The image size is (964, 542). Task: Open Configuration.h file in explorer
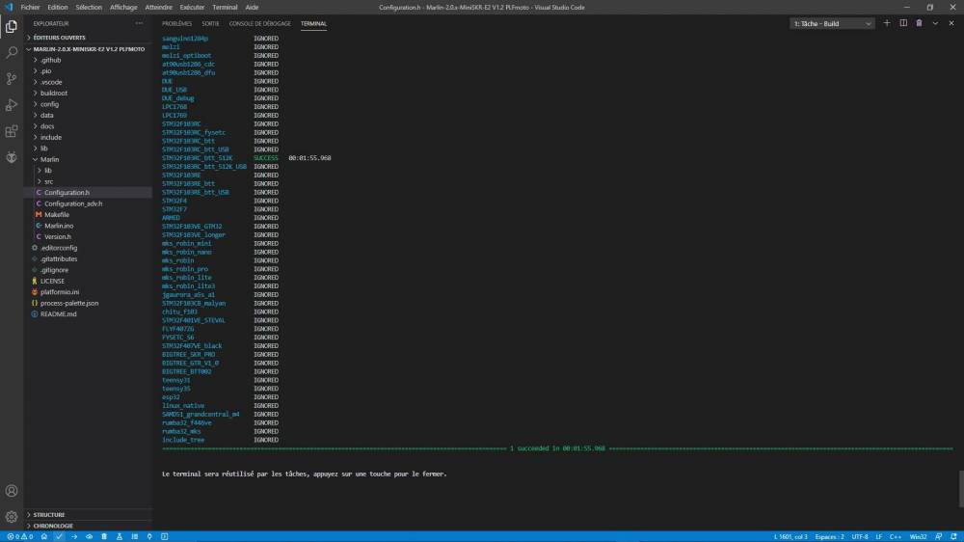click(x=88, y=193)
